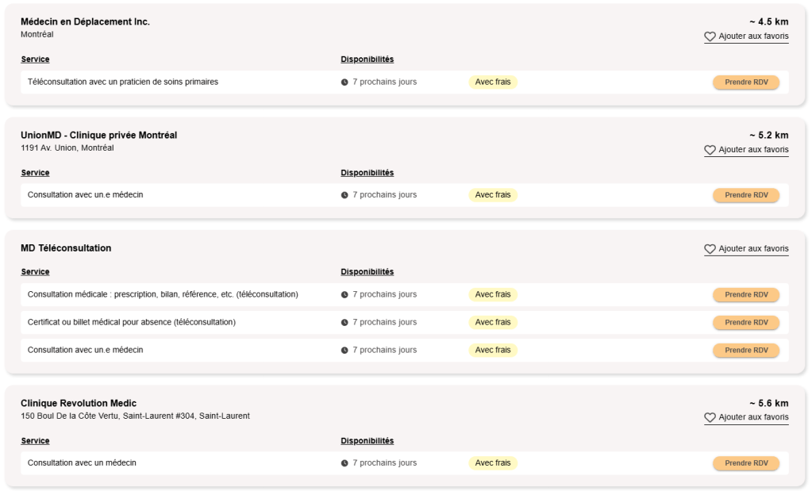Book Téléconsultation avec un praticien appointment
This screenshot has width=812, height=491.
745,82
